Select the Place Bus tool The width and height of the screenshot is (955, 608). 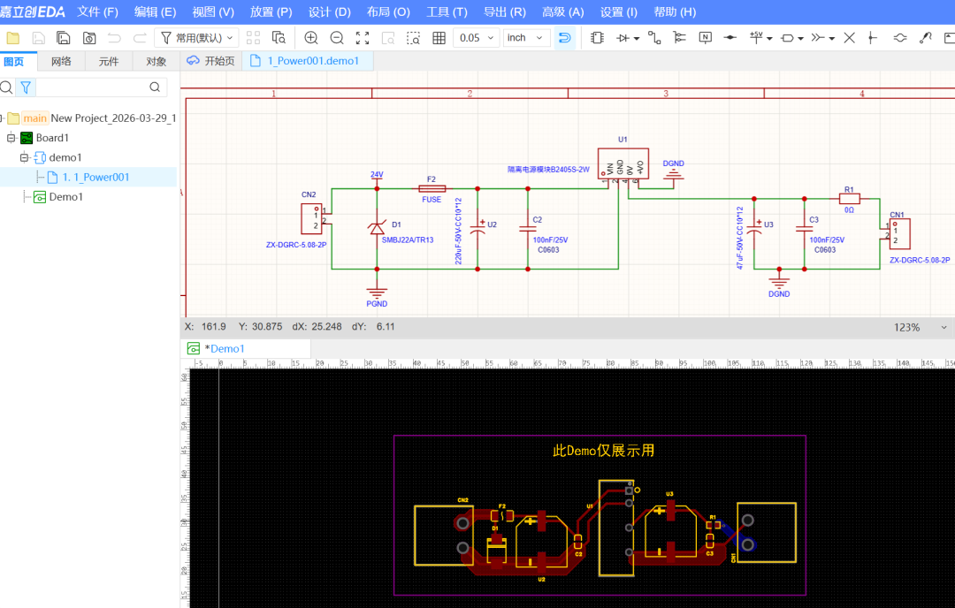[x=679, y=38]
